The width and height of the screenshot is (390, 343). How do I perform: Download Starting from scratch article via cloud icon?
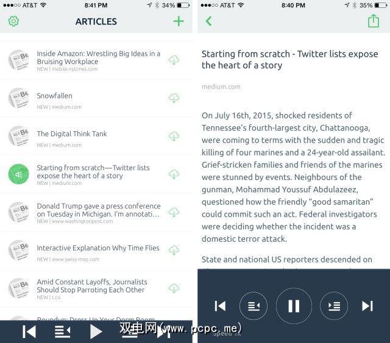click(x=174, y=174)
